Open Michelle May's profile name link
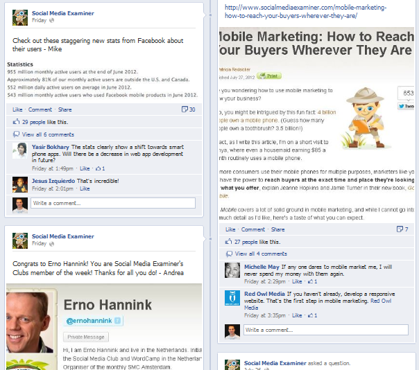 coord(262,267)
